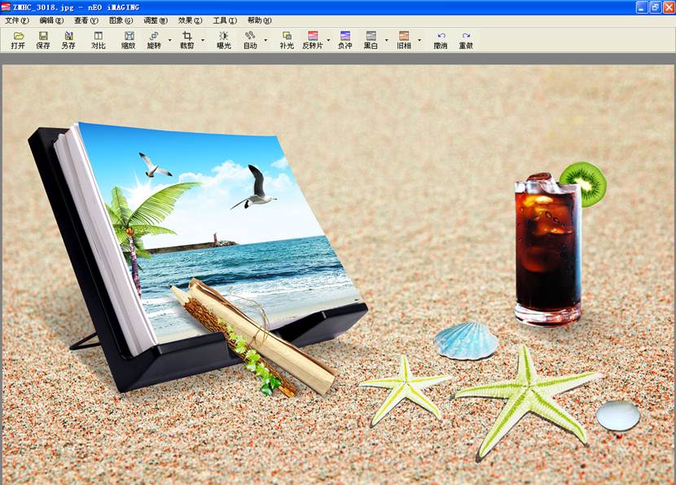Apply 补光 (Fill Light) to the photo
This screenshot has height=485, width=676.
(287, 40)
